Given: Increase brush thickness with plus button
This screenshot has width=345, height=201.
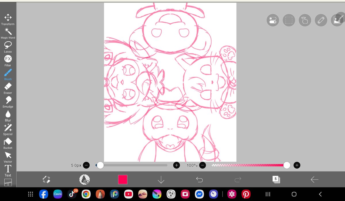Looking at the screenshot, I should point(177,165).
